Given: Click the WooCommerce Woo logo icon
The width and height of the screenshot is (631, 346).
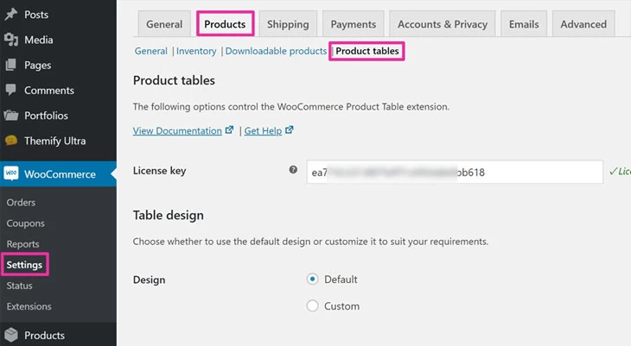Looking at the screenshot, I should tap(11, 173).
